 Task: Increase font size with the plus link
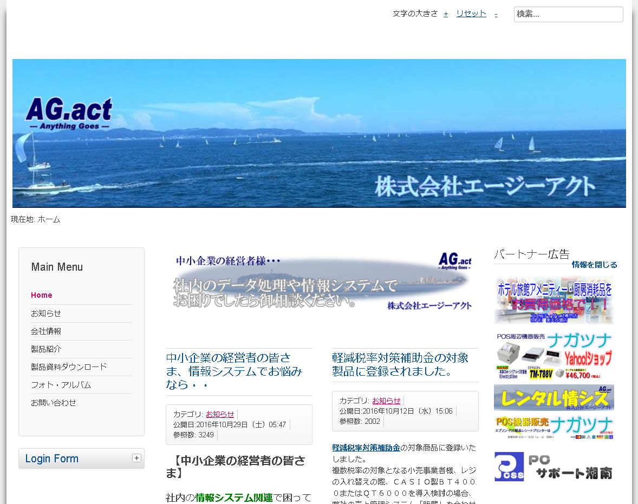(446, 14)
